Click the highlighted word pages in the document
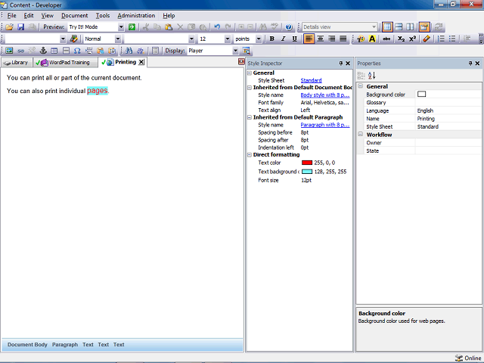Screen dimensions: 484x363 98,91
